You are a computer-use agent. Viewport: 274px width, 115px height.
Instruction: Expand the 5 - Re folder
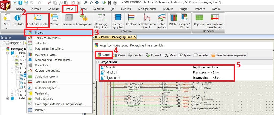(x=12, y=91)
